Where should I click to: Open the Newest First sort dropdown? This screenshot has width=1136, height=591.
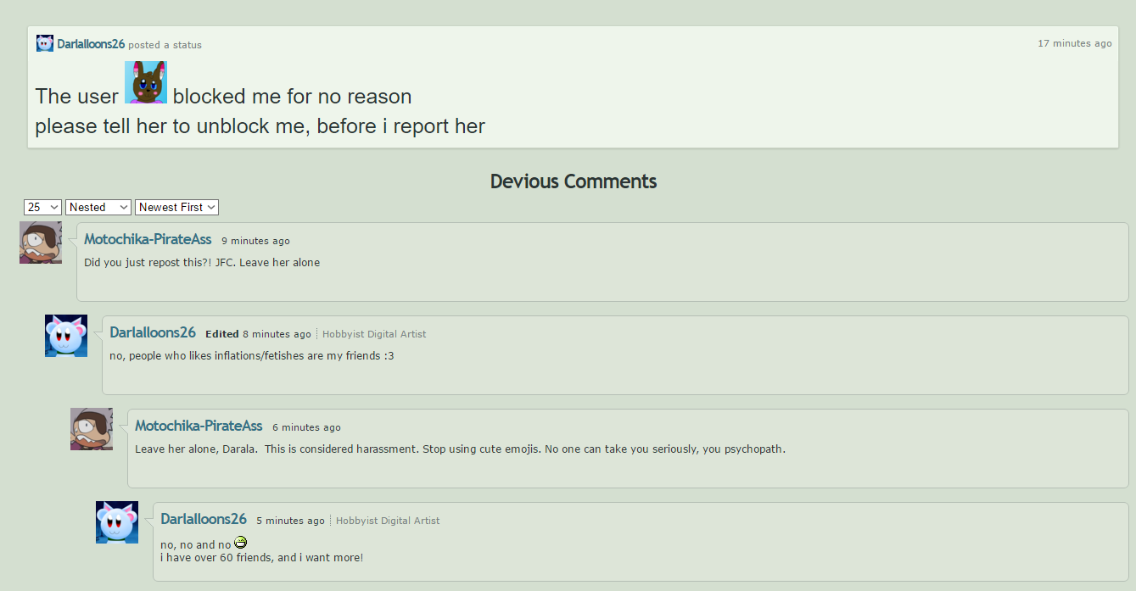176,207
